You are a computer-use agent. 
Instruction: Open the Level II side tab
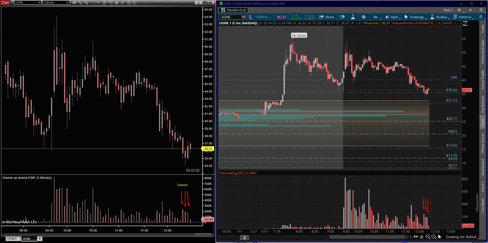coord(483,186)
